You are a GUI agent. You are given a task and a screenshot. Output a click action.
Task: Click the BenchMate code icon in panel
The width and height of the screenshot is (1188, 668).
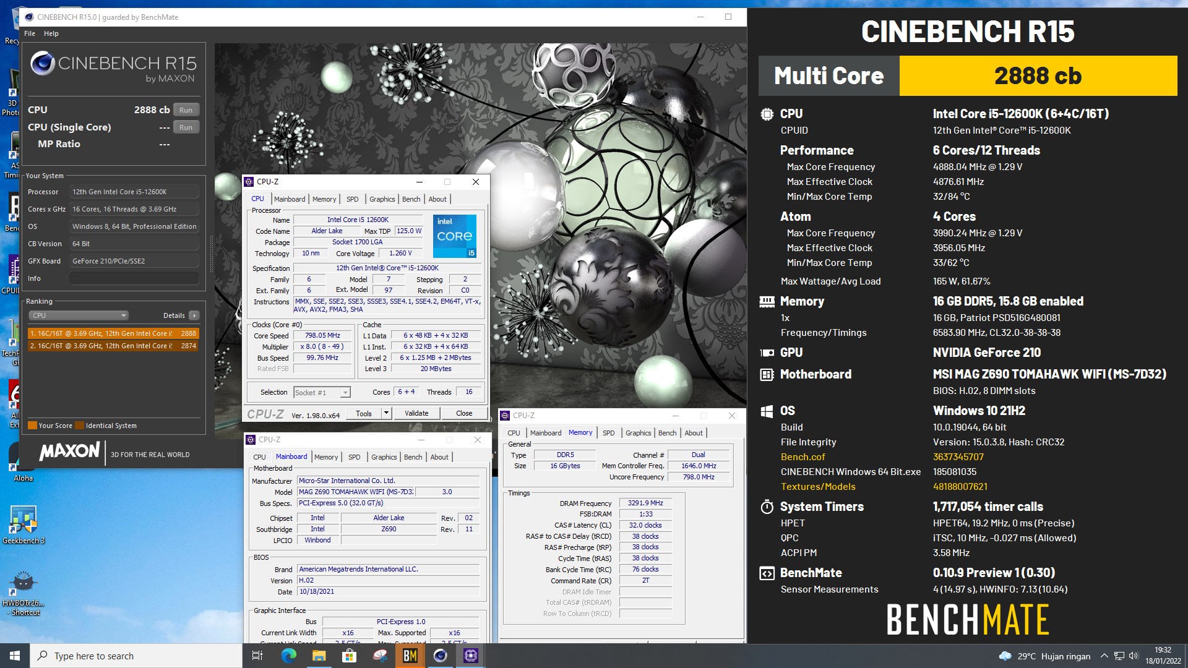pyautogui.click(x=767, y=573)
